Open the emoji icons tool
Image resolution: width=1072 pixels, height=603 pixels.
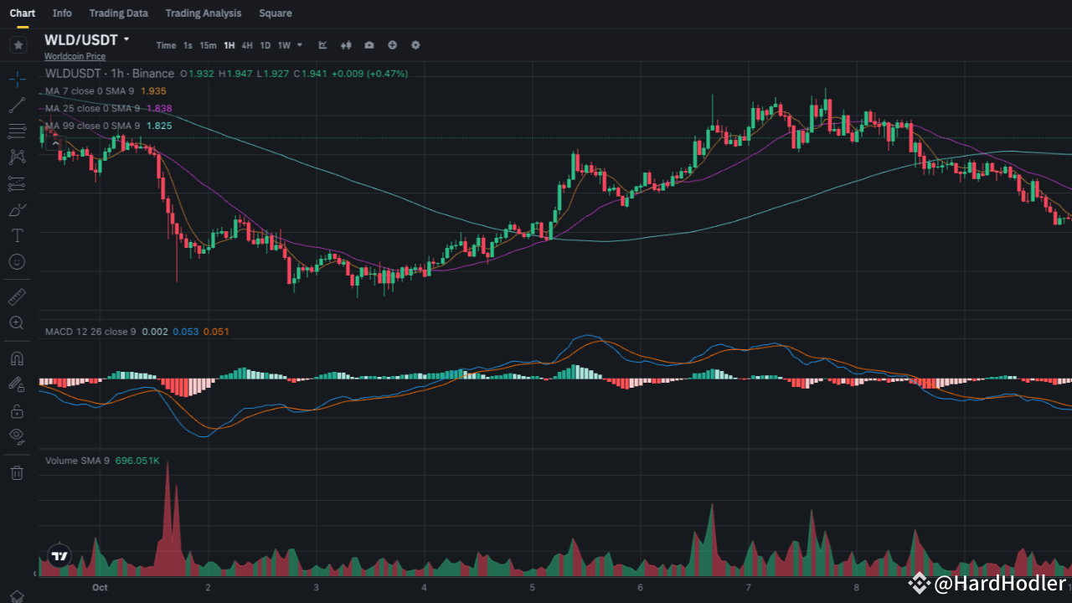pyautogui.click(x=17, y=262)
